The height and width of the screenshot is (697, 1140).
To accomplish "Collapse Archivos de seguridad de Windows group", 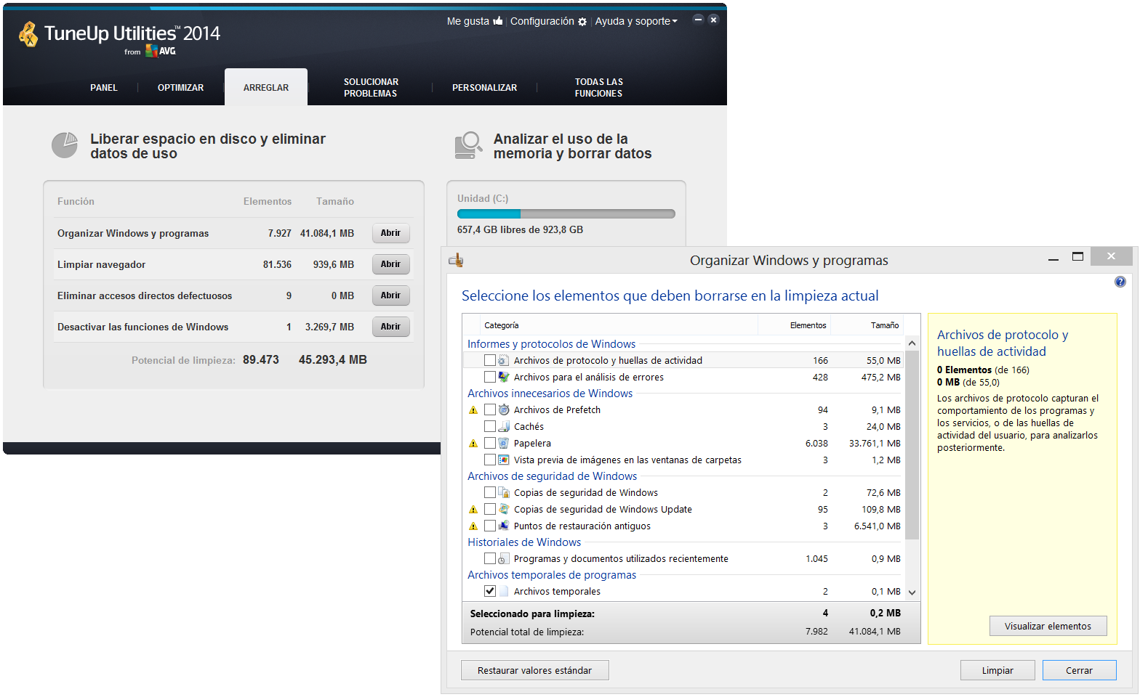I will [x=552, y=476].
